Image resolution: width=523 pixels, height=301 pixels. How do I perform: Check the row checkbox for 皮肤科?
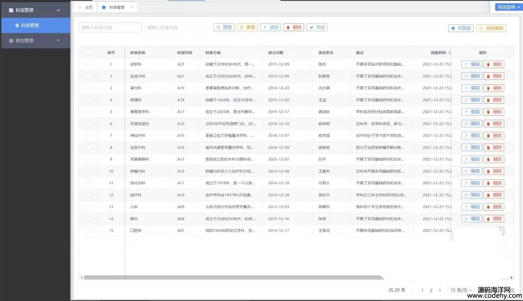click(89, 64)
